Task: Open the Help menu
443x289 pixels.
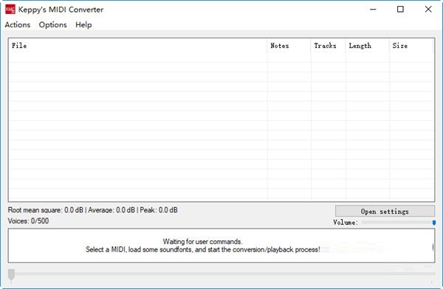Action: click(83, 25)
